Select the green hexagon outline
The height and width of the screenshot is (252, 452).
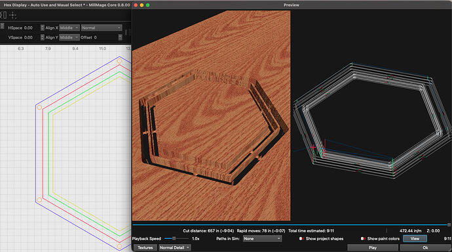pos(48,153)
